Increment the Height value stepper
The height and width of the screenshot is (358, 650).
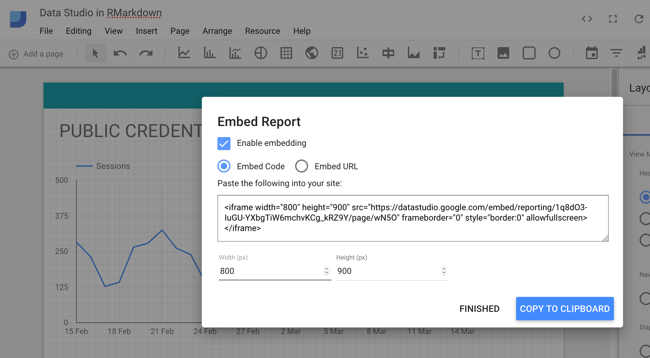(444, 269)
